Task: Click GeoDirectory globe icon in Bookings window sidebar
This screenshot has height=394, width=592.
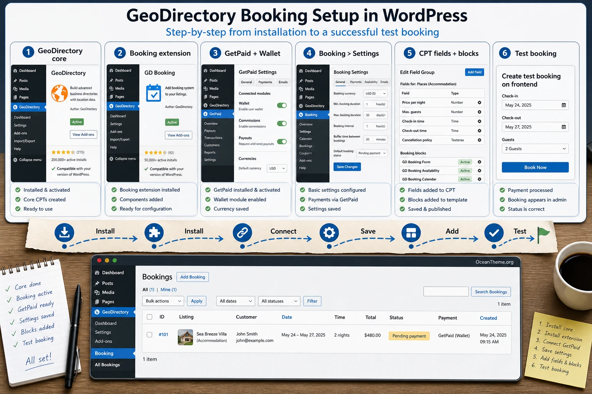Action: (x=97, y=312)
